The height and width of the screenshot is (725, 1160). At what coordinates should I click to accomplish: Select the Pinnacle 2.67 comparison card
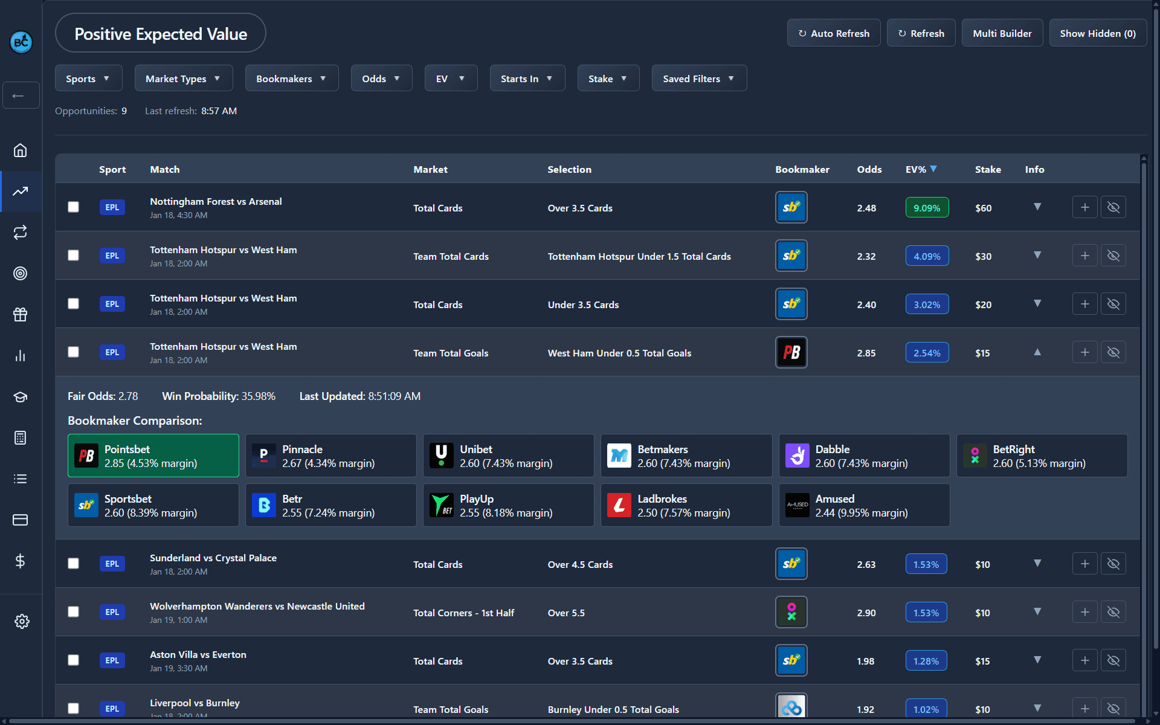(330, 456)
